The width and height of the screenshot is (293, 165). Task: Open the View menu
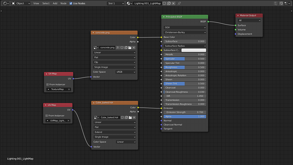pyautogui.click(x=36, y=3)
